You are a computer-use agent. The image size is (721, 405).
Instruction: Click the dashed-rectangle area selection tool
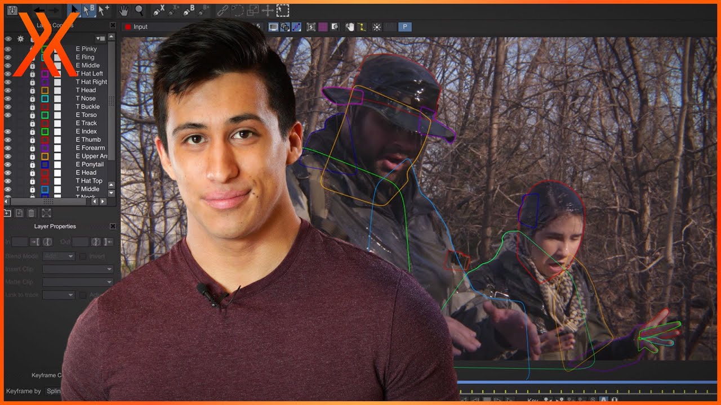(x=282, y=10)
